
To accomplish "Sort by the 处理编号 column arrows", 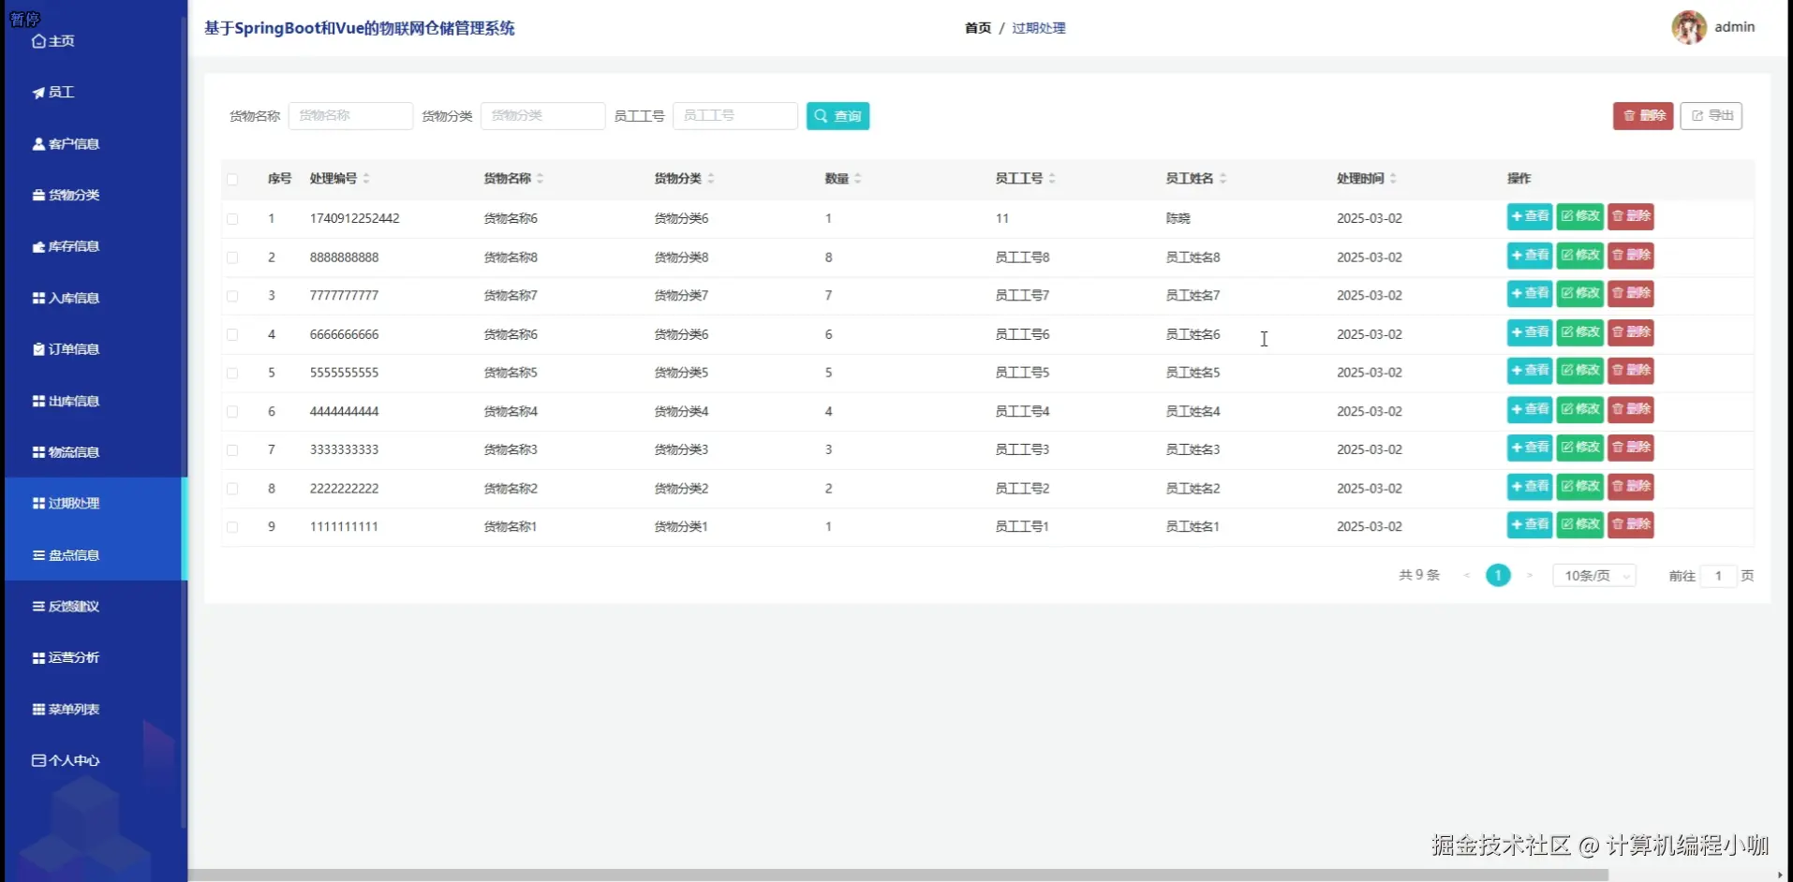I will 366,179.
